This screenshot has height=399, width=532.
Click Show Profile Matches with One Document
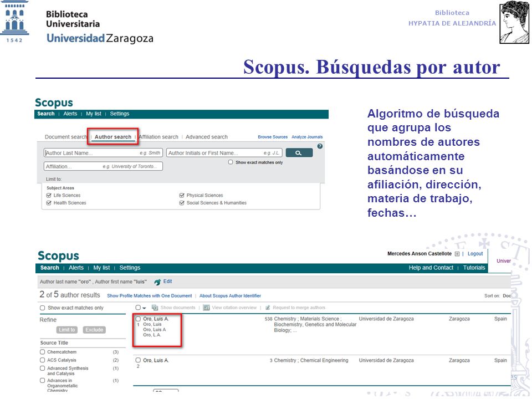coord(149,296)
